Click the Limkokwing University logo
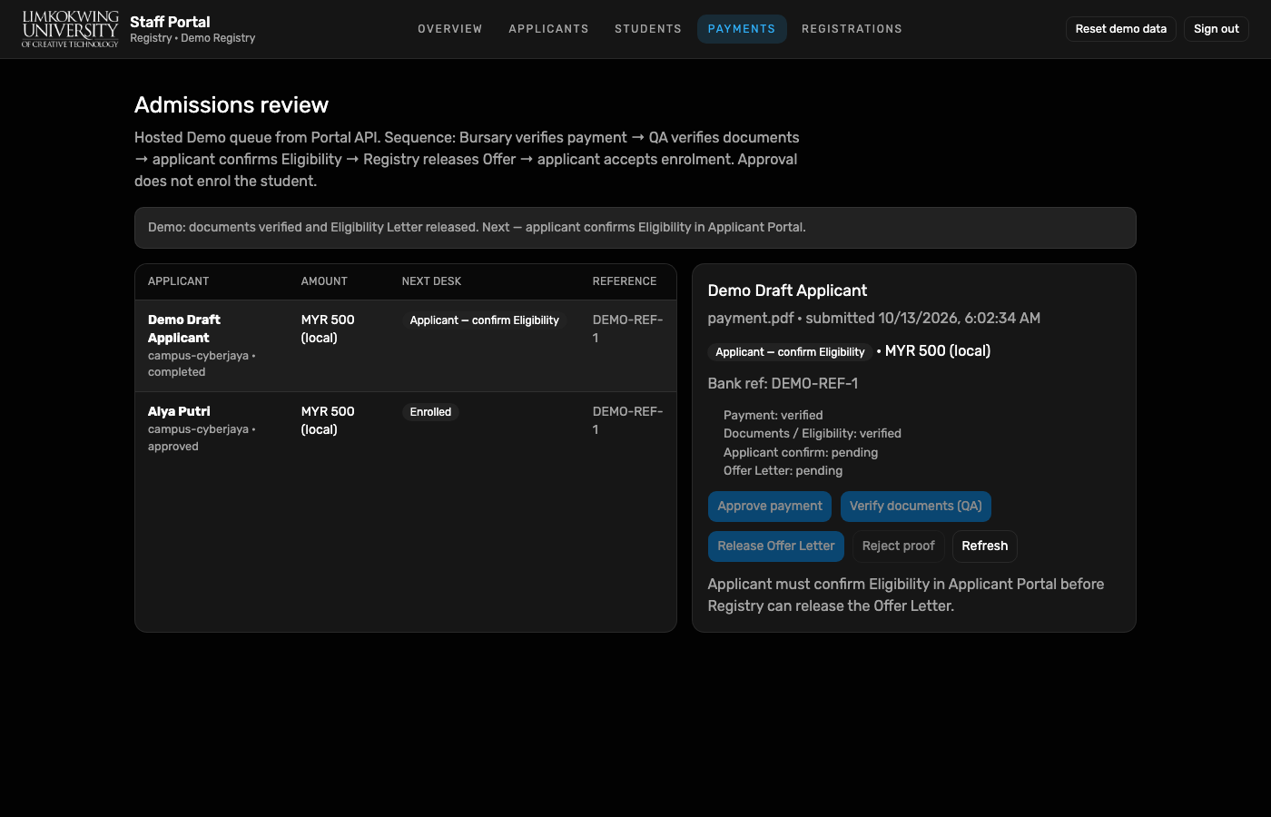The width and height of the screenshot is (1271, 817). (x=70, y=29)
